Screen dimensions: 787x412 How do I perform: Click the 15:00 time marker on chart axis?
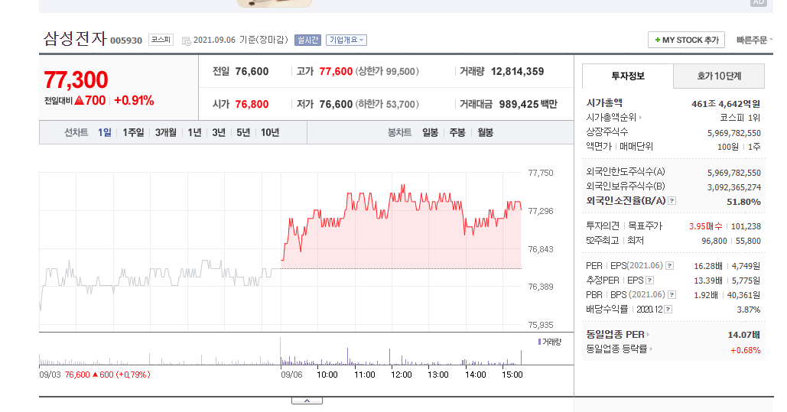point(512,375)
